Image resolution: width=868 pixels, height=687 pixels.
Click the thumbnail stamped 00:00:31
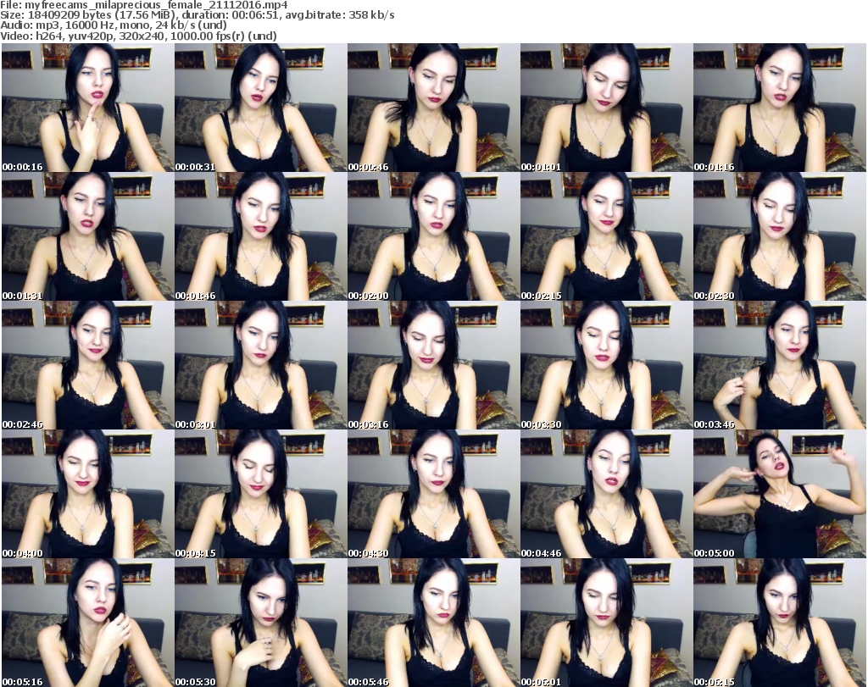[260, 108]
